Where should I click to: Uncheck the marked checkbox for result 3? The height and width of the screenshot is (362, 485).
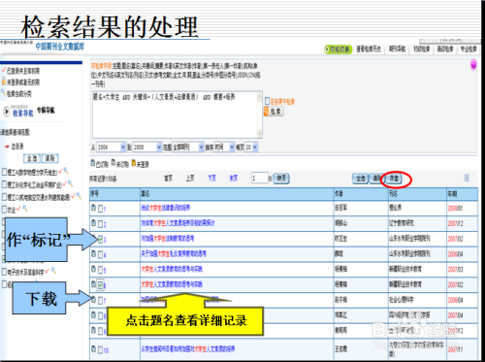tap(101, 240)
